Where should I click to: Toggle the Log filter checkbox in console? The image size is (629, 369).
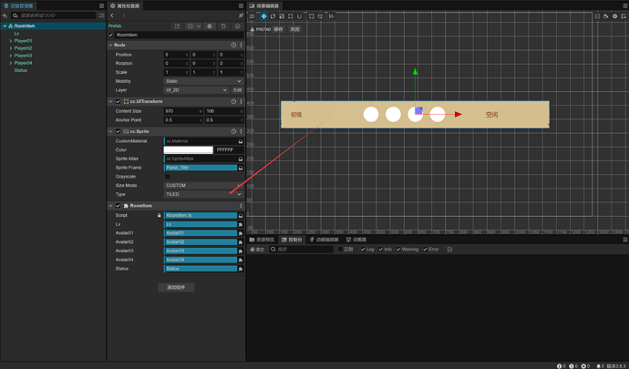pos(363,249)
